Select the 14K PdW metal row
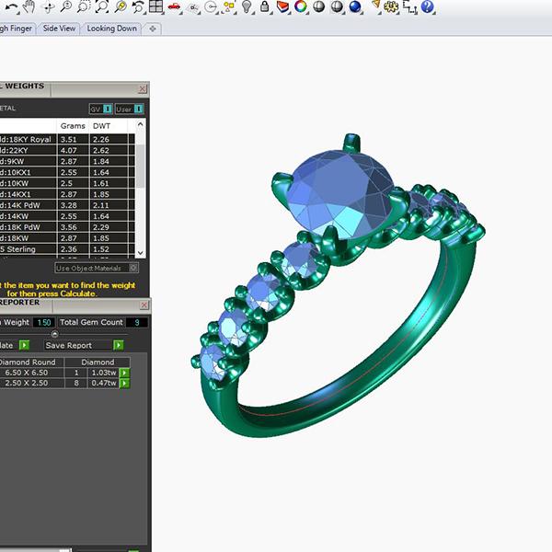This screenshot has width=552, height=552. click(67, 205)
